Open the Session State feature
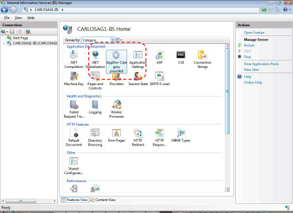Viewport: 293px width, 213px height. pos(138,79)
